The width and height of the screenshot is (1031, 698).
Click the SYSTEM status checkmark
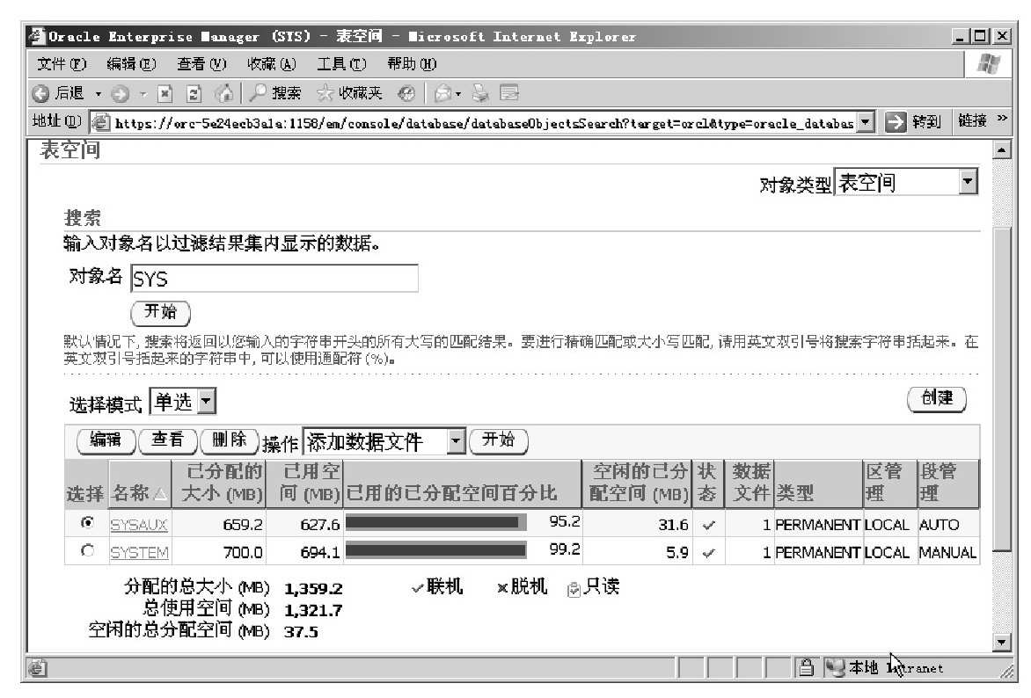pyautogui.click(x=708, y=554)
